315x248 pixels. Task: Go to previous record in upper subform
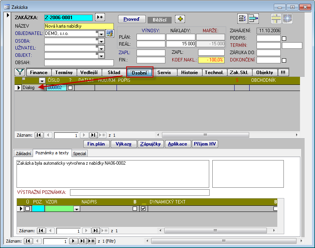click(48, 135)
